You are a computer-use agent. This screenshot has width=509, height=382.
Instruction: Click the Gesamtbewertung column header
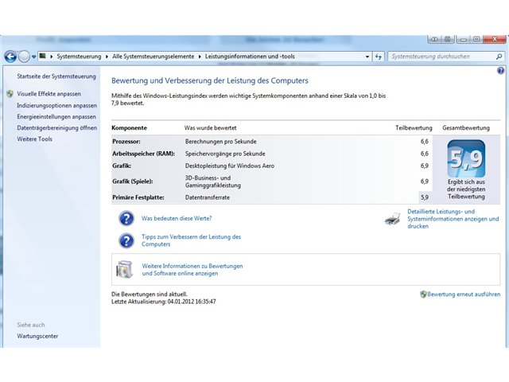[x=466, y=128]
